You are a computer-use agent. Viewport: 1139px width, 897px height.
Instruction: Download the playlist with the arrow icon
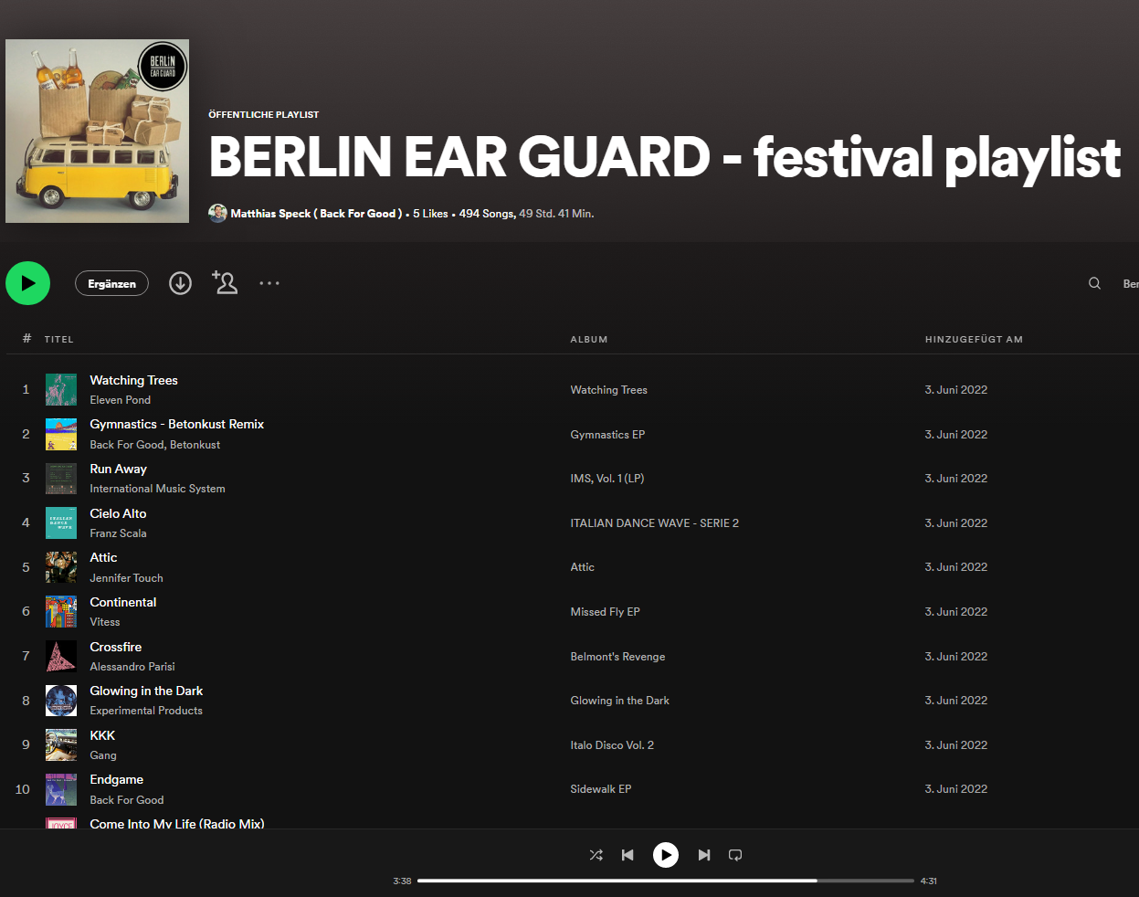pos(181,283)
